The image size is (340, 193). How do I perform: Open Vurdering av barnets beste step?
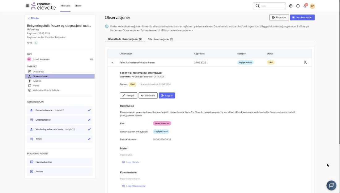click(x=60, y=129)
